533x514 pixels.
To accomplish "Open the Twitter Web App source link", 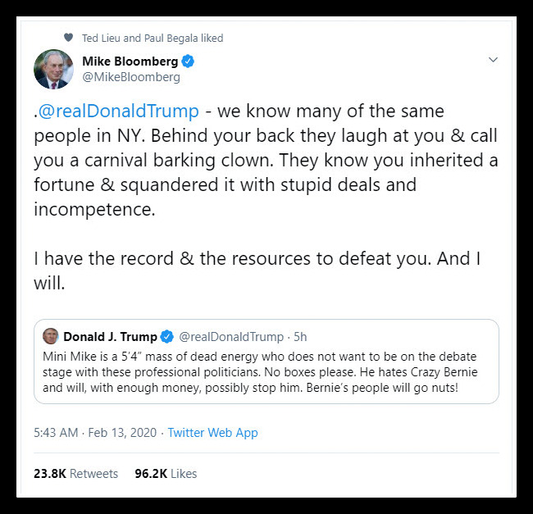I will click(x=212, y=432).
